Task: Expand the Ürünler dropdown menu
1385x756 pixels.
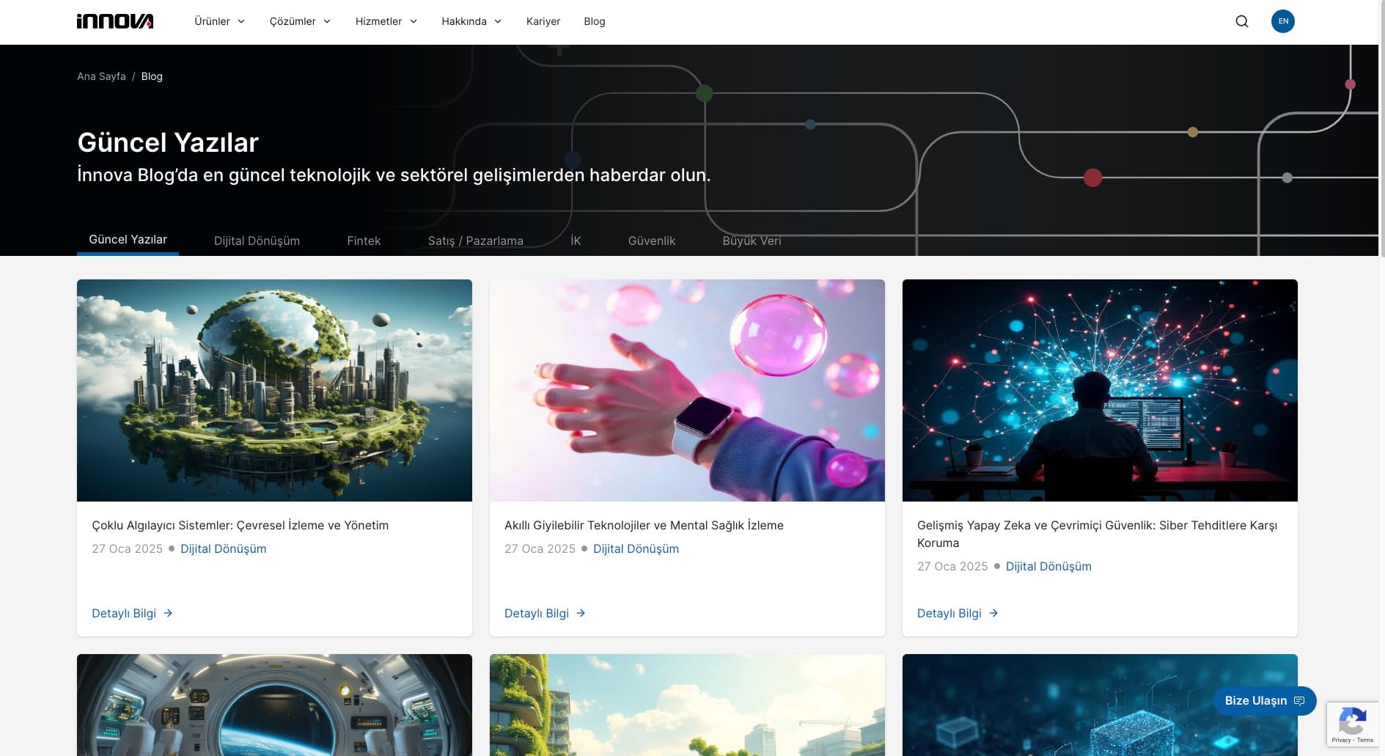Action: [219, 21]
